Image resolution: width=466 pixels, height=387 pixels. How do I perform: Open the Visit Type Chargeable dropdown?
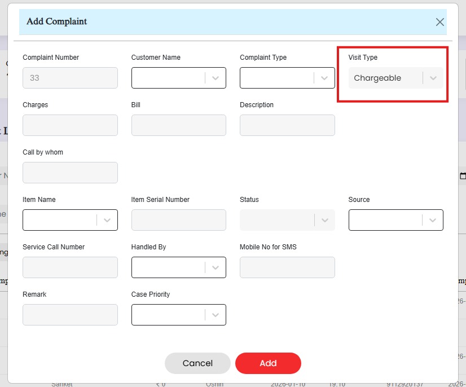[x=395, y=78]
